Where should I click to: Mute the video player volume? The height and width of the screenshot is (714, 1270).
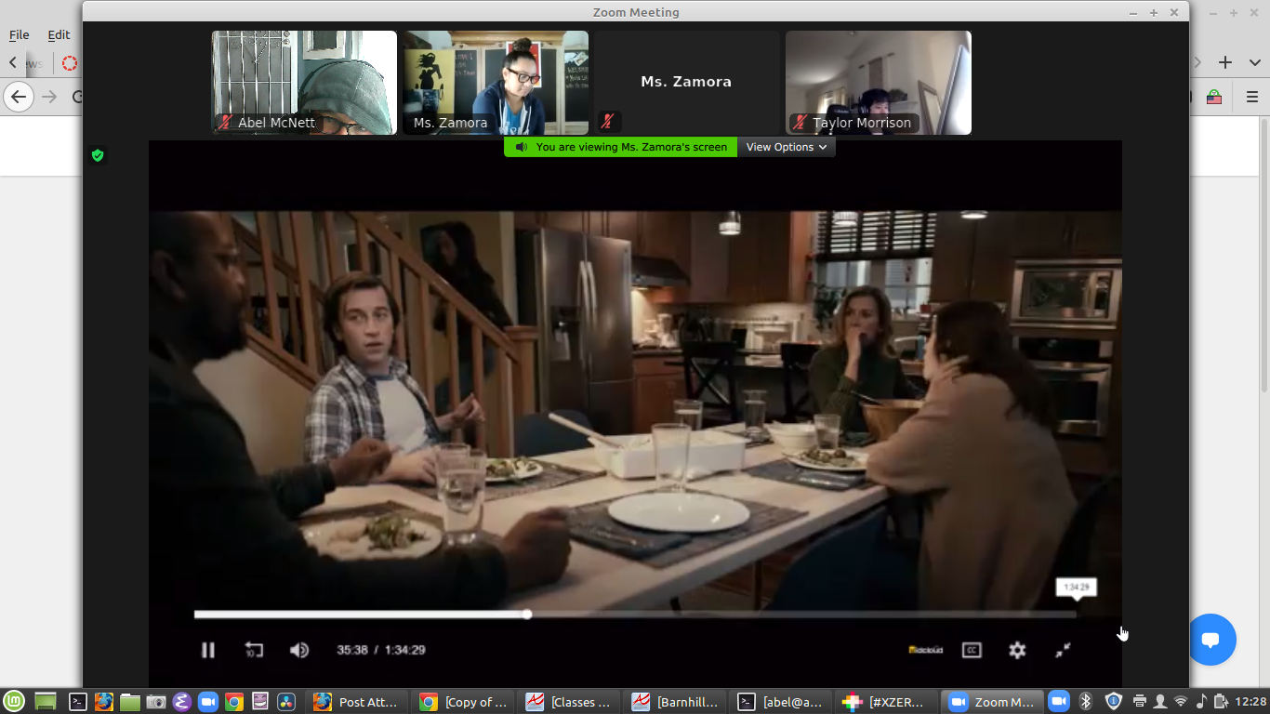pyautogui.click(x=299, y=650)
